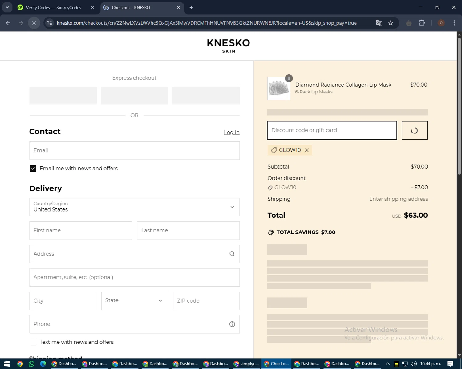Click the $63.00 total amount
The width and height of the screenshot is (462, 369).
(415, 215)
